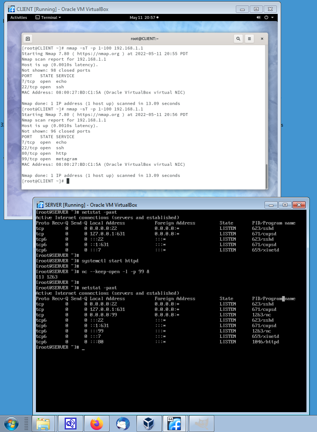
Task: Launch Thunderbird from the taskbar
Action: [x=123, y=424]
